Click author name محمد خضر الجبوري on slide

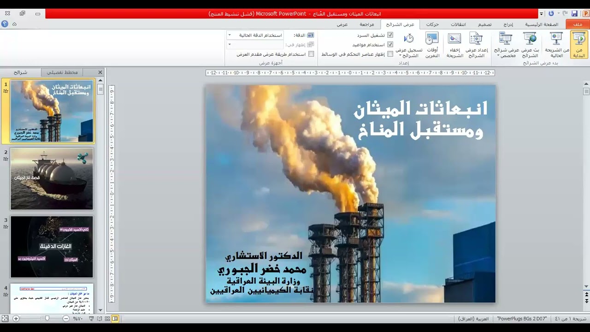coord(263,269)
